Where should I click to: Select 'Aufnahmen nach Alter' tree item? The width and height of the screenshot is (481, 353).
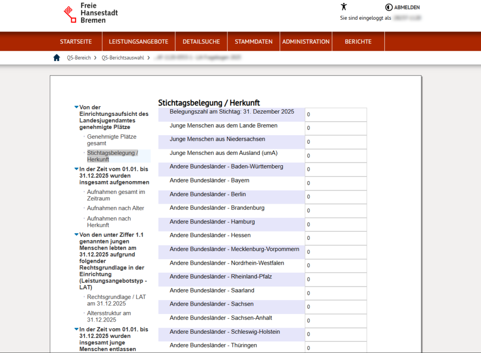pyautogui.click(x=116, y=208)
